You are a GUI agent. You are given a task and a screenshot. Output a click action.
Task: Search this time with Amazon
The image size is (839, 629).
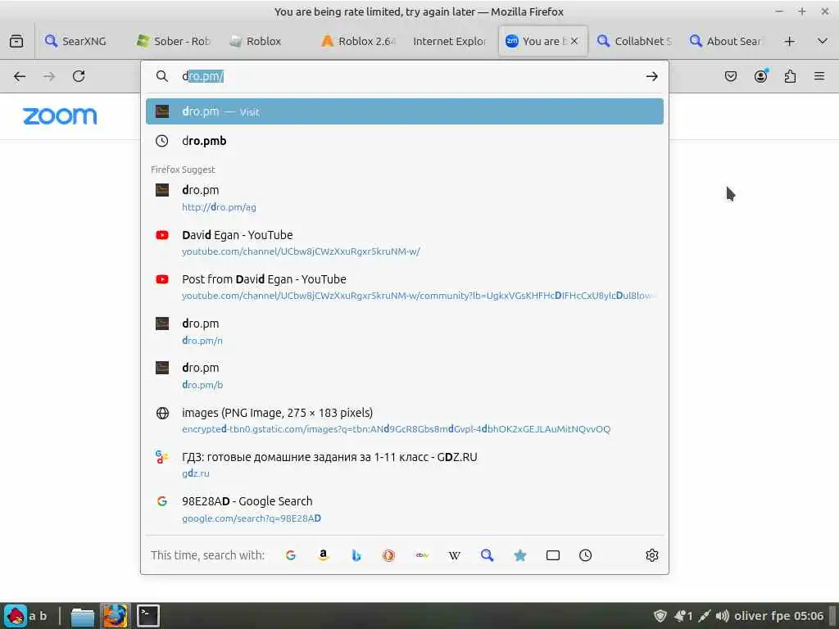point(323,555)
